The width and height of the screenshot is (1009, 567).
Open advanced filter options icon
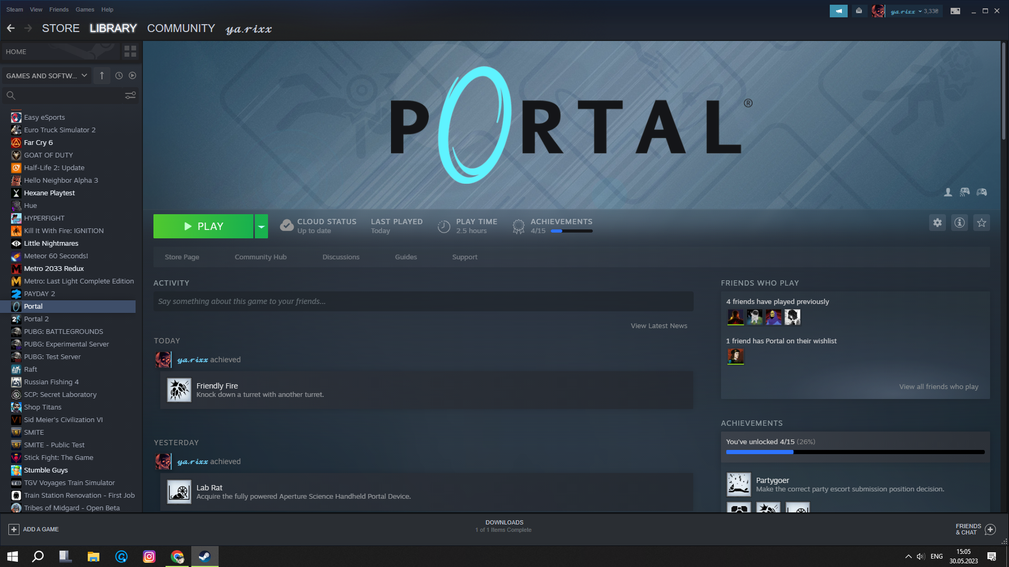tap(130, 95)
